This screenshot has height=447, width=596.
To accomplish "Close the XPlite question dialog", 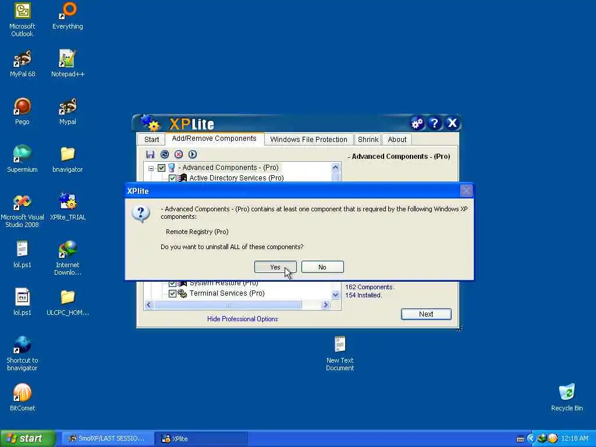I will (x=466, y=190).
